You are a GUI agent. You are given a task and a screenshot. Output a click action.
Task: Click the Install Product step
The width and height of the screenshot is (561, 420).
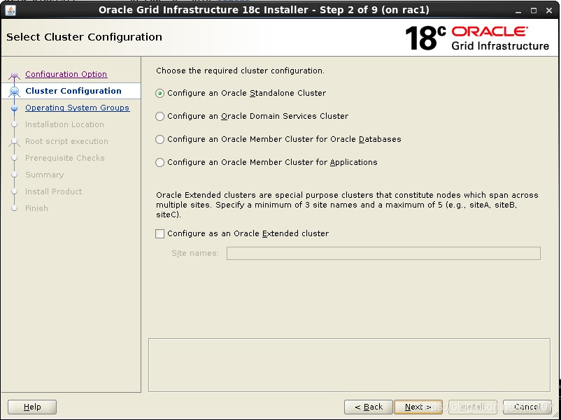point(53,191)
